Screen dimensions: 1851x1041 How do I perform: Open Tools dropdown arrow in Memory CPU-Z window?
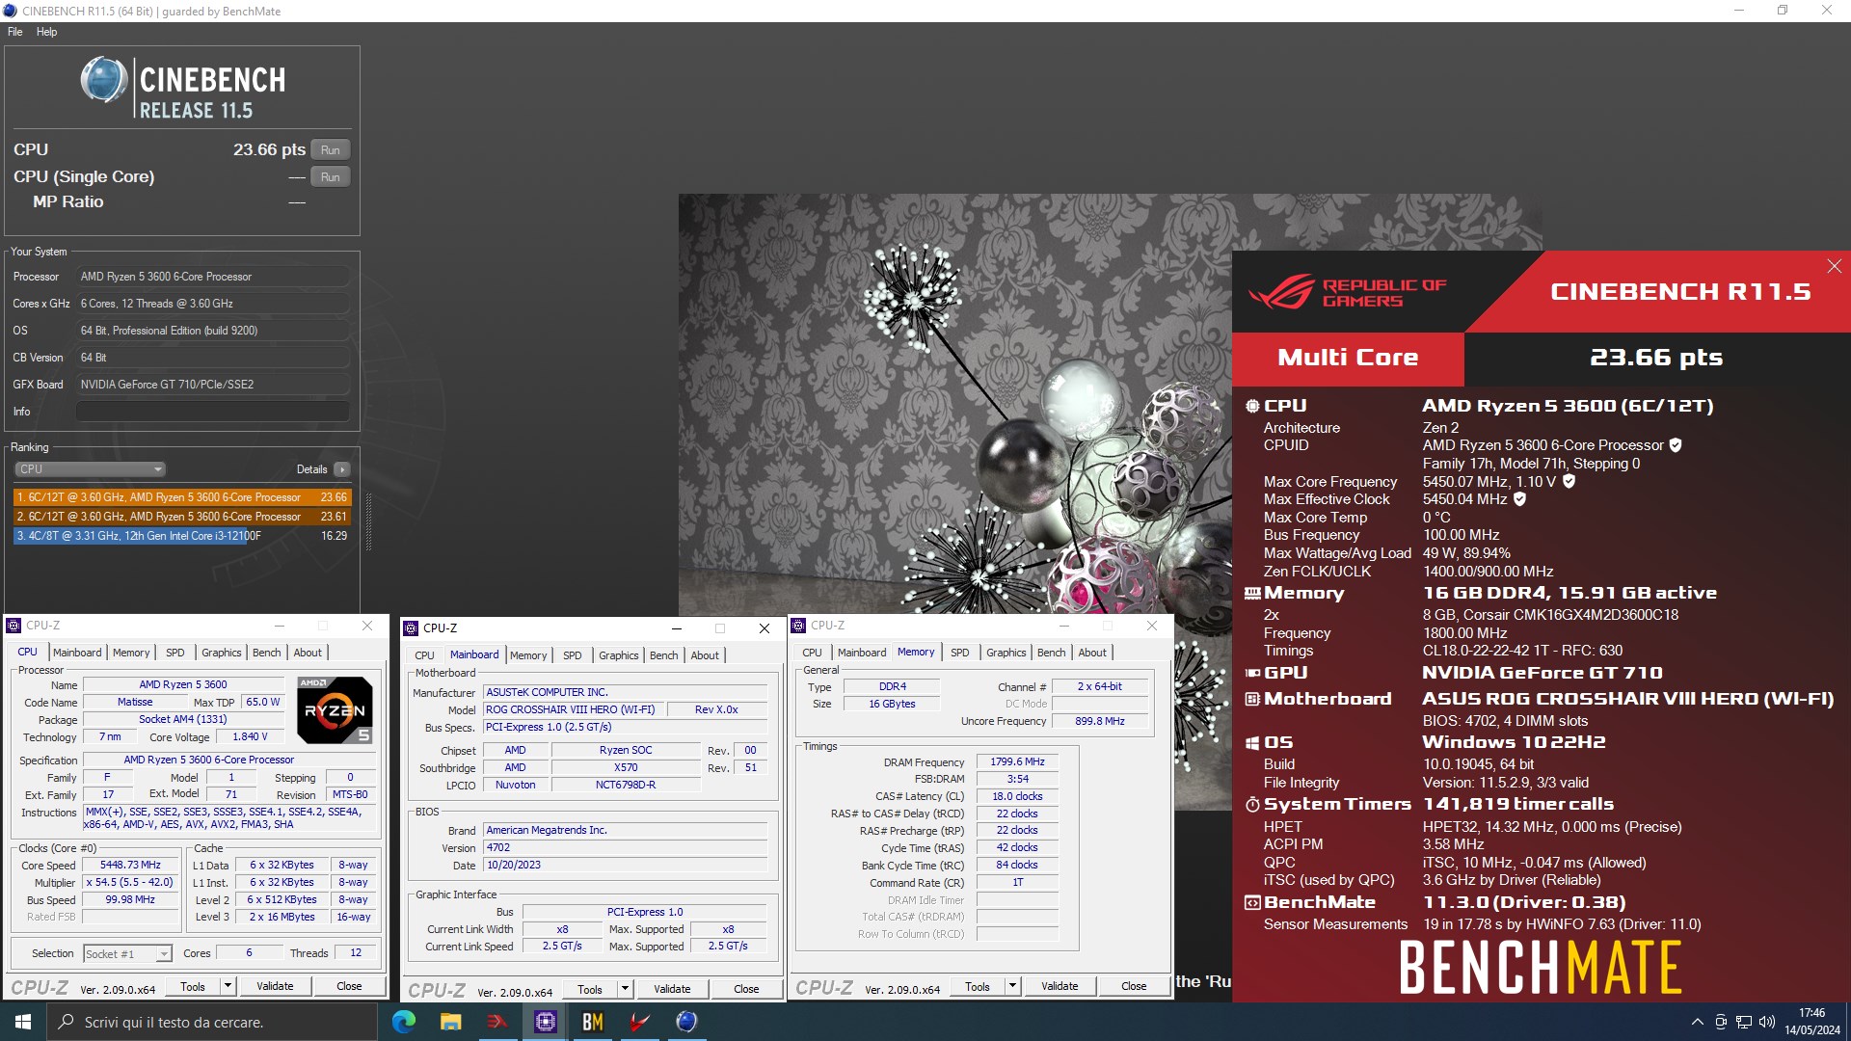(1012, 986)
